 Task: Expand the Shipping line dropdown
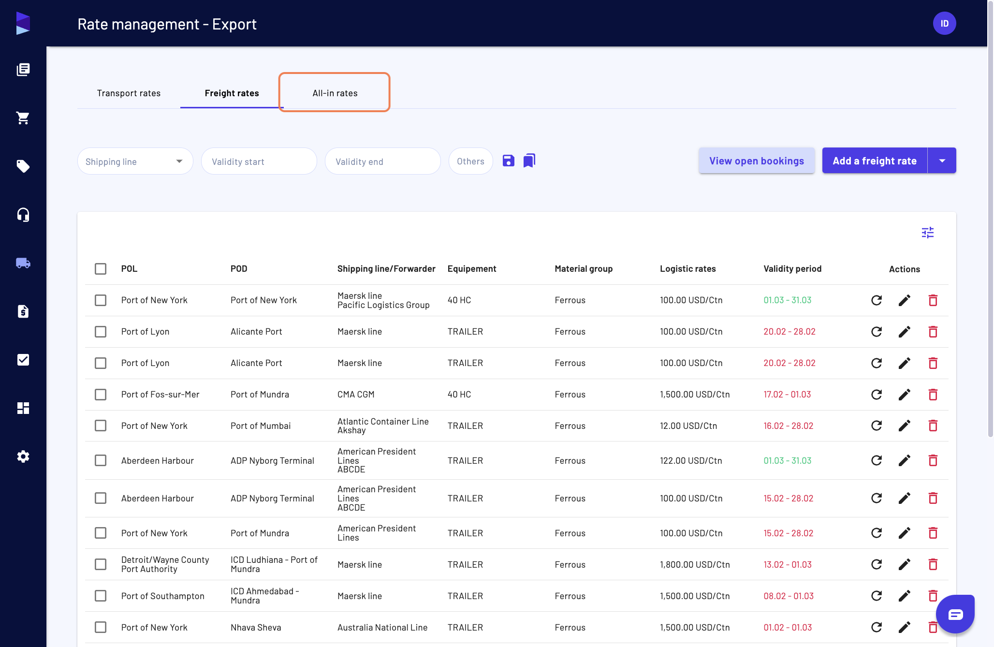point(135,161)
